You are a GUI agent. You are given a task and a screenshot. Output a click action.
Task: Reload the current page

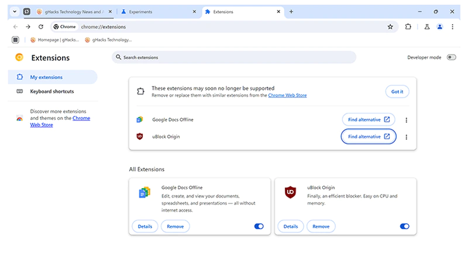coord(41,27)
